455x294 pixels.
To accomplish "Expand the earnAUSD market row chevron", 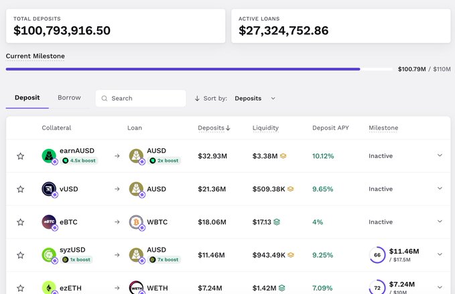I will coord(440,155).
